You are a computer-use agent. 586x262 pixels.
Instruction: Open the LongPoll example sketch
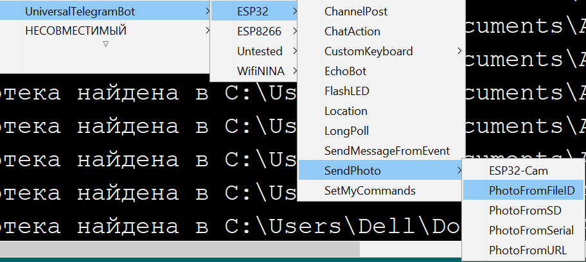click(346, 130)
